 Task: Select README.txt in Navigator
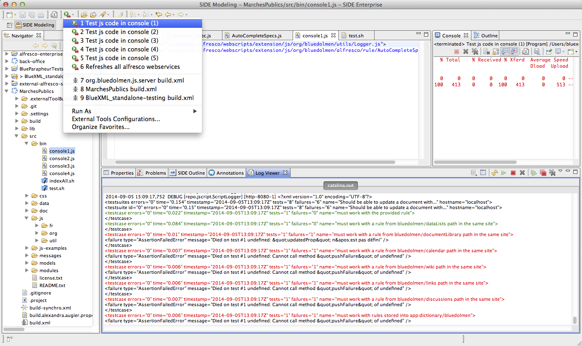pyautogui.click(x=52, y=285)
